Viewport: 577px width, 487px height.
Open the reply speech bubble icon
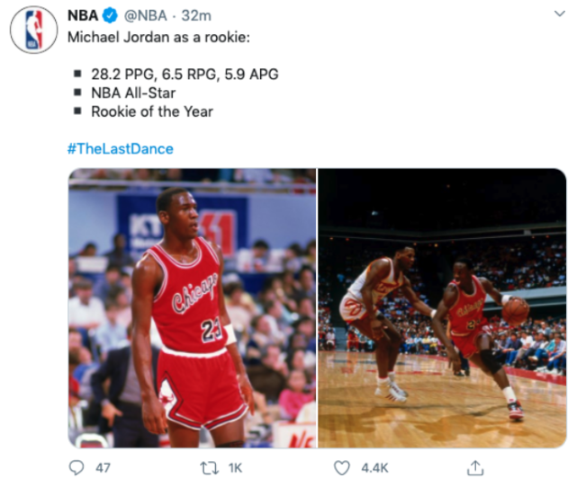[x=77, y=467]
